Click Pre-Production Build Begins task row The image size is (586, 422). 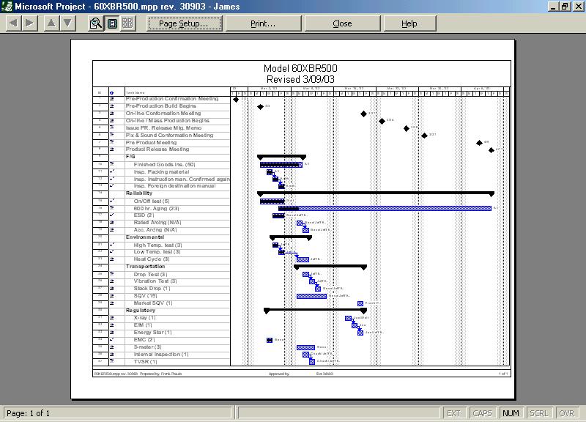160,105
